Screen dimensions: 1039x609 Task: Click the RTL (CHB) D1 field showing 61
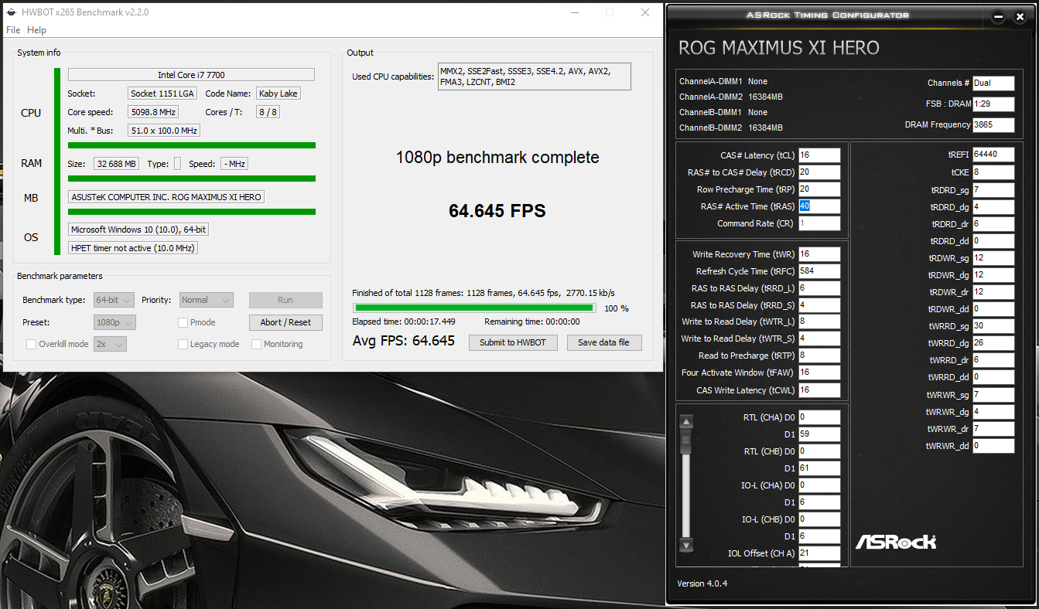[x=819, y=468]
